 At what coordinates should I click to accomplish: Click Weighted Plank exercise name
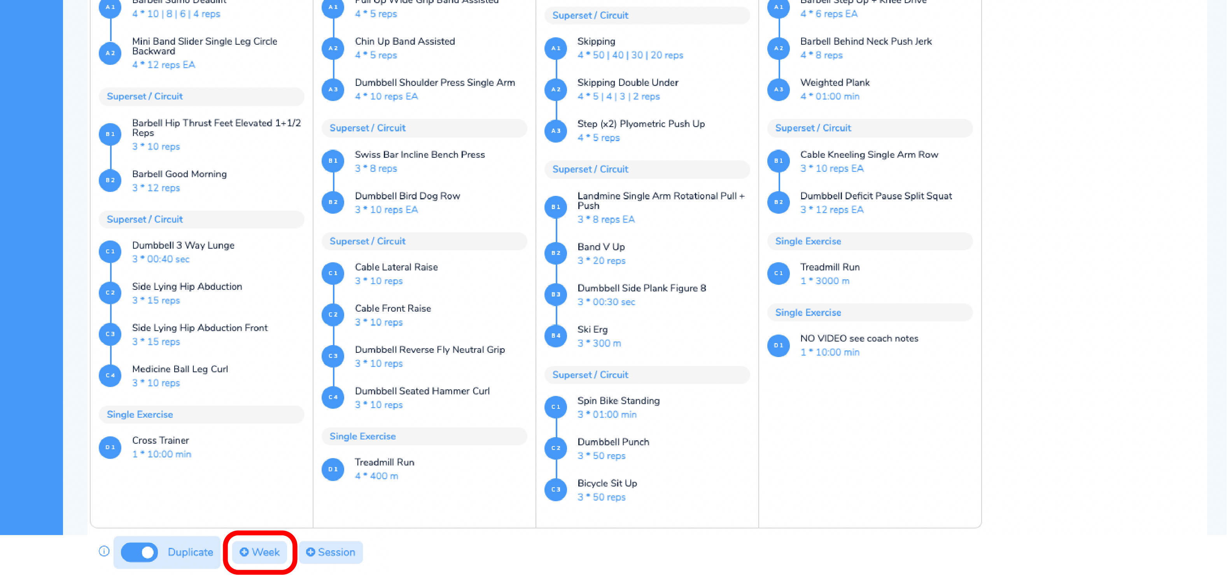point(835,82)
